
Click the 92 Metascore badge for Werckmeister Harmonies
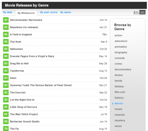6,20
